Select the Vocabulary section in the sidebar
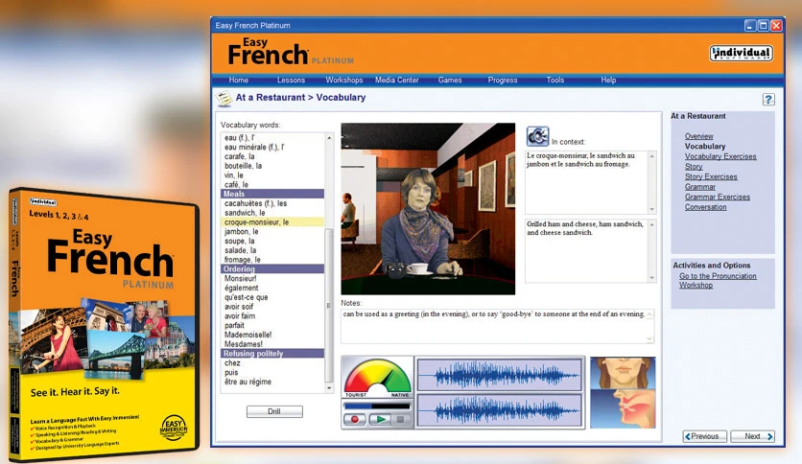This screenshot has height=464, width=802. click(705, 146)
